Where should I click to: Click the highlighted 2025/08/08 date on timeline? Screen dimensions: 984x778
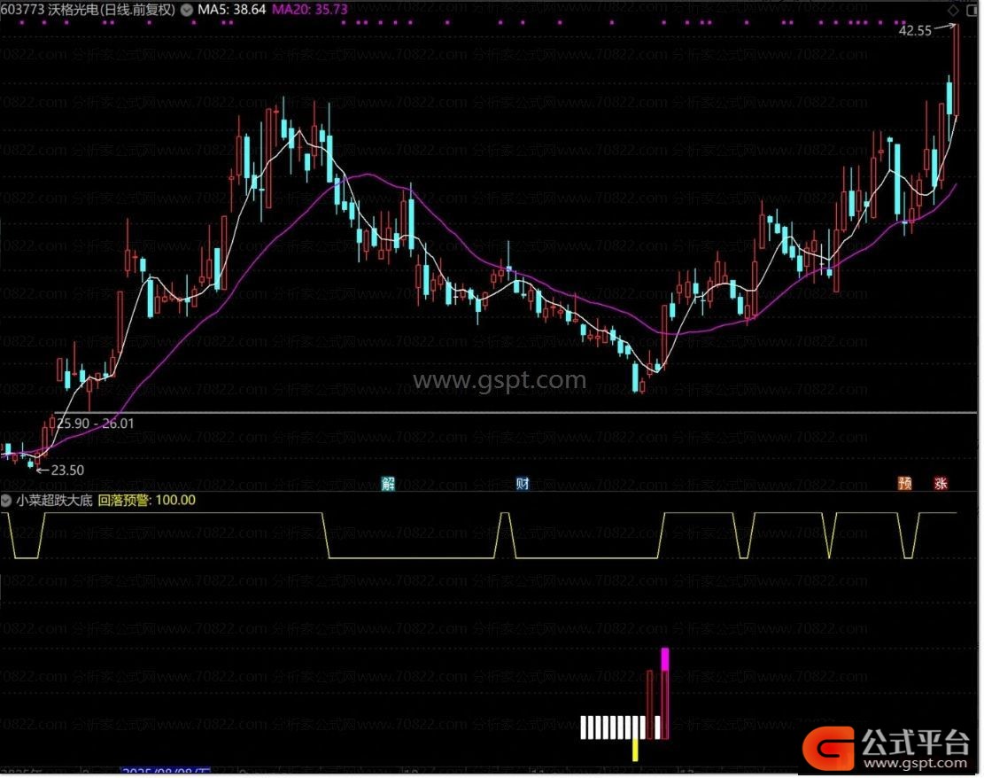pyautogui.click(x=167, y=772)
